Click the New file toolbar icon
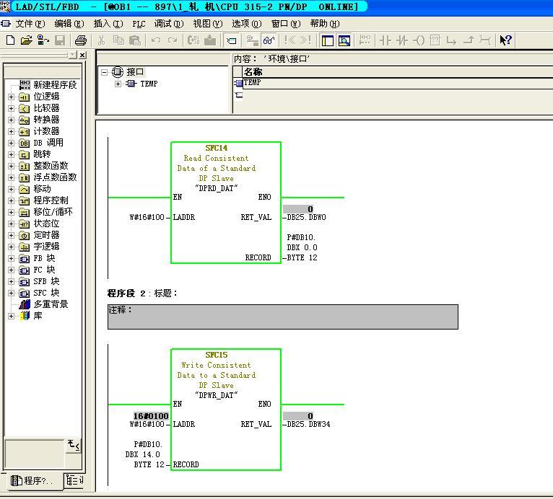 click(x=11, y=40)
